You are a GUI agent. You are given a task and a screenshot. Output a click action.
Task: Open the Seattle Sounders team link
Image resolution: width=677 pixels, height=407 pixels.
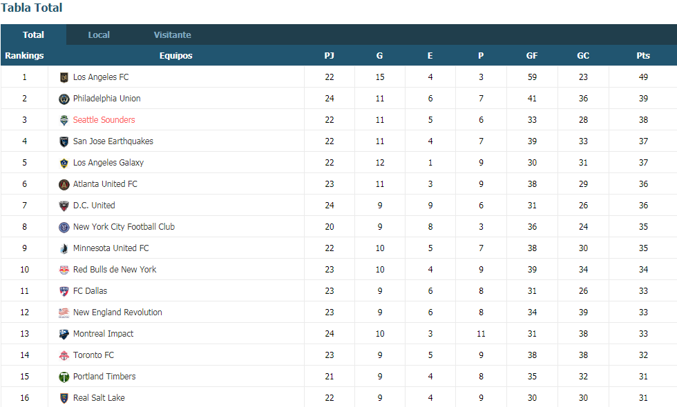pos(104,120)
